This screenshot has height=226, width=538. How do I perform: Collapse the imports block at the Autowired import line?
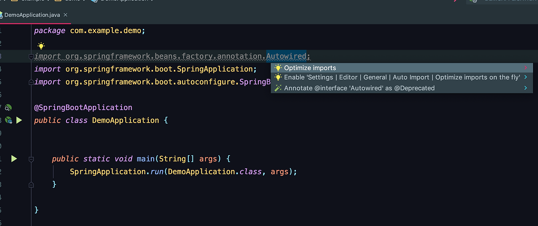pos(31,56)
